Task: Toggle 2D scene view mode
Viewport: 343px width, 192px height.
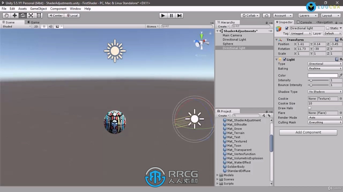Action: [x=36, y=26]
